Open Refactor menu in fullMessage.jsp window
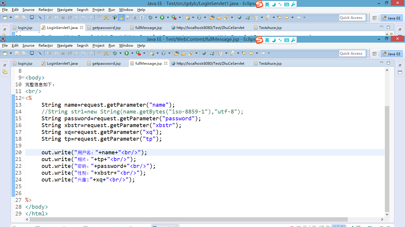 pyautogui.click(x=46, y=46)
